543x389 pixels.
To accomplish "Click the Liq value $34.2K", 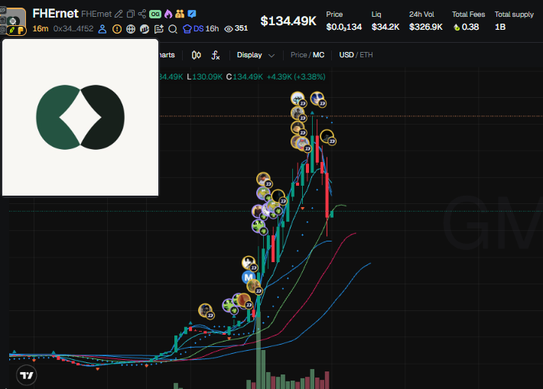I will [x=385, y=27].
